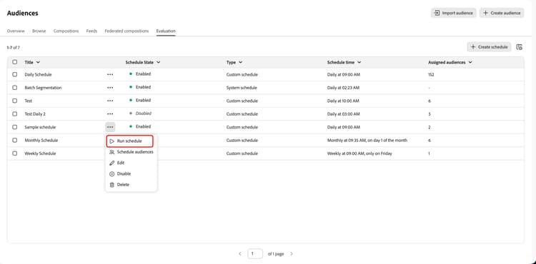Click the Sample schedule title
The height and width of the screenshot is (264, 536).
tap(40, 127)
